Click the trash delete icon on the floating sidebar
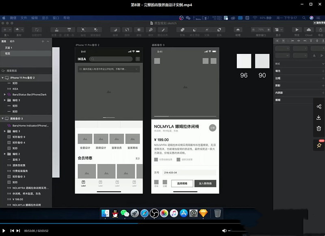Screen dimensions: 325x236 pos(319,129)
